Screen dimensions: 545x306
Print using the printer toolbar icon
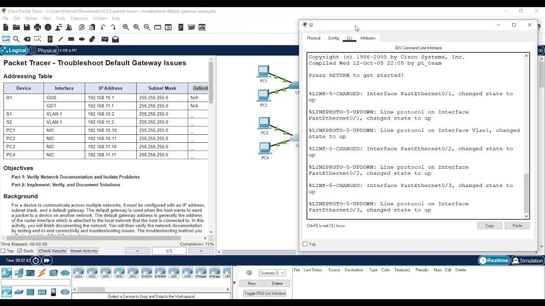[37, 27]
